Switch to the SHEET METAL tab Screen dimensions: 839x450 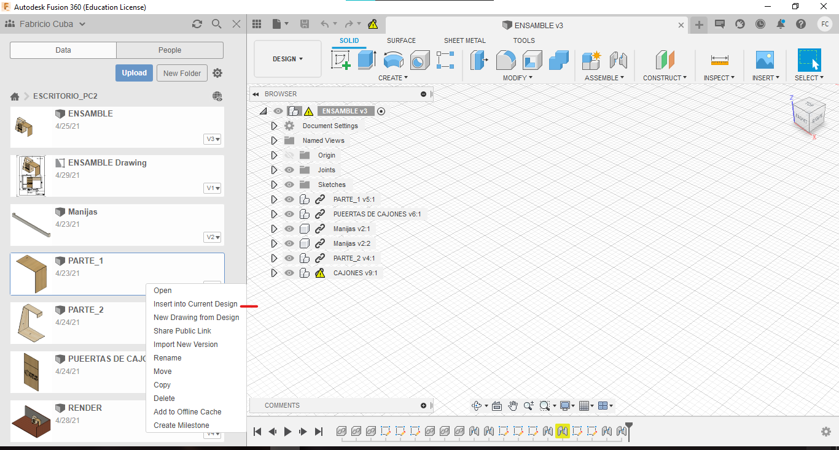tap(465, 40)
